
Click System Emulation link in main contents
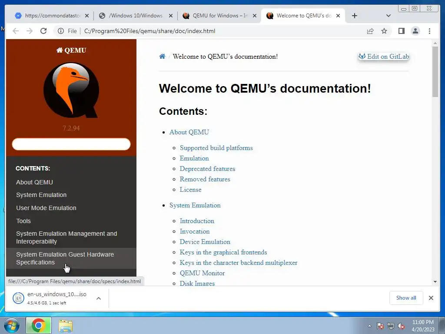195,205
